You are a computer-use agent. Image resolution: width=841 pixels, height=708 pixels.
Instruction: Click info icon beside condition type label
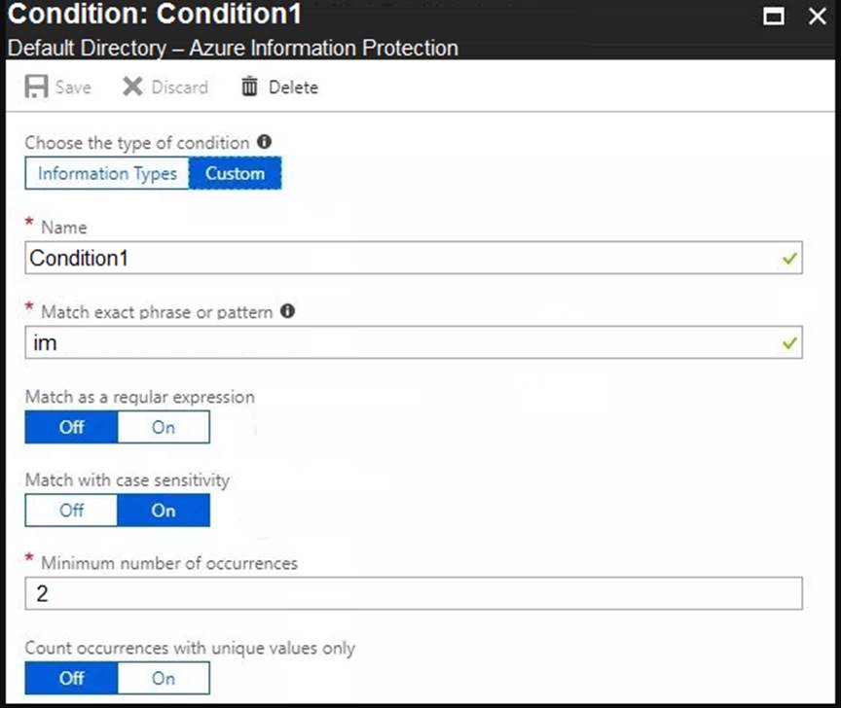tap(265, 142)
